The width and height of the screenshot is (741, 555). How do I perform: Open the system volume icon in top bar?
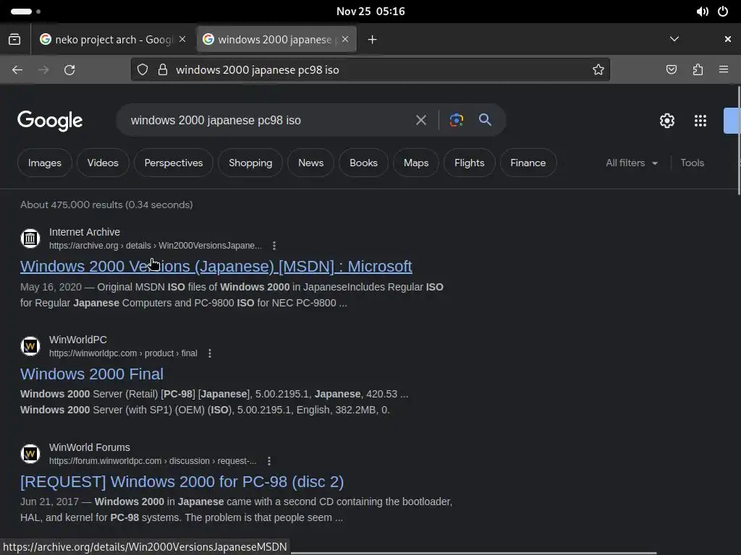[x=702, y=12]
